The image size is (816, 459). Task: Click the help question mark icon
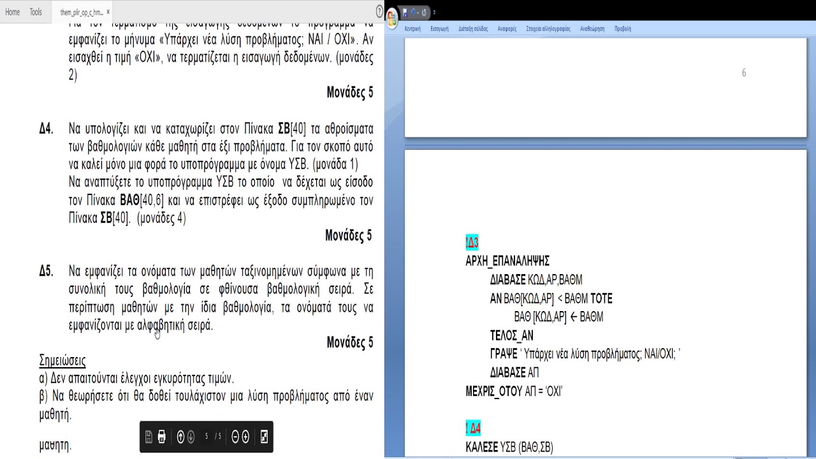(x=379, y=11)
